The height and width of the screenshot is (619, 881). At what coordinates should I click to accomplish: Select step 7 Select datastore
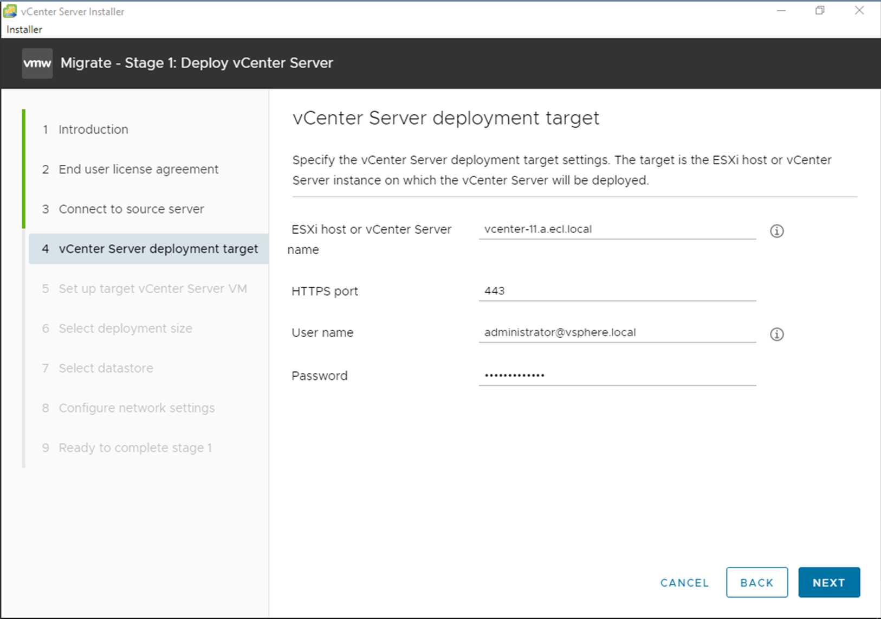[98, 368]
